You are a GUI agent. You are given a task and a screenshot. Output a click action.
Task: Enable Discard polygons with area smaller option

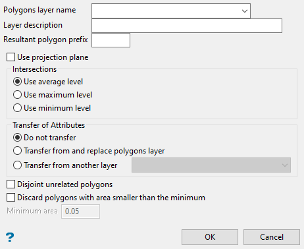tap(11, 198)
